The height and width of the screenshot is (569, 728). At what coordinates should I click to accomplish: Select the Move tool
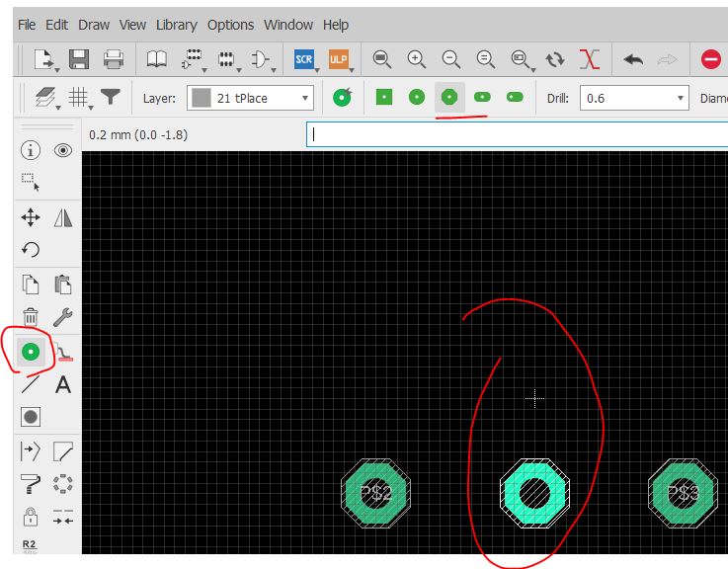coord(31,217)
